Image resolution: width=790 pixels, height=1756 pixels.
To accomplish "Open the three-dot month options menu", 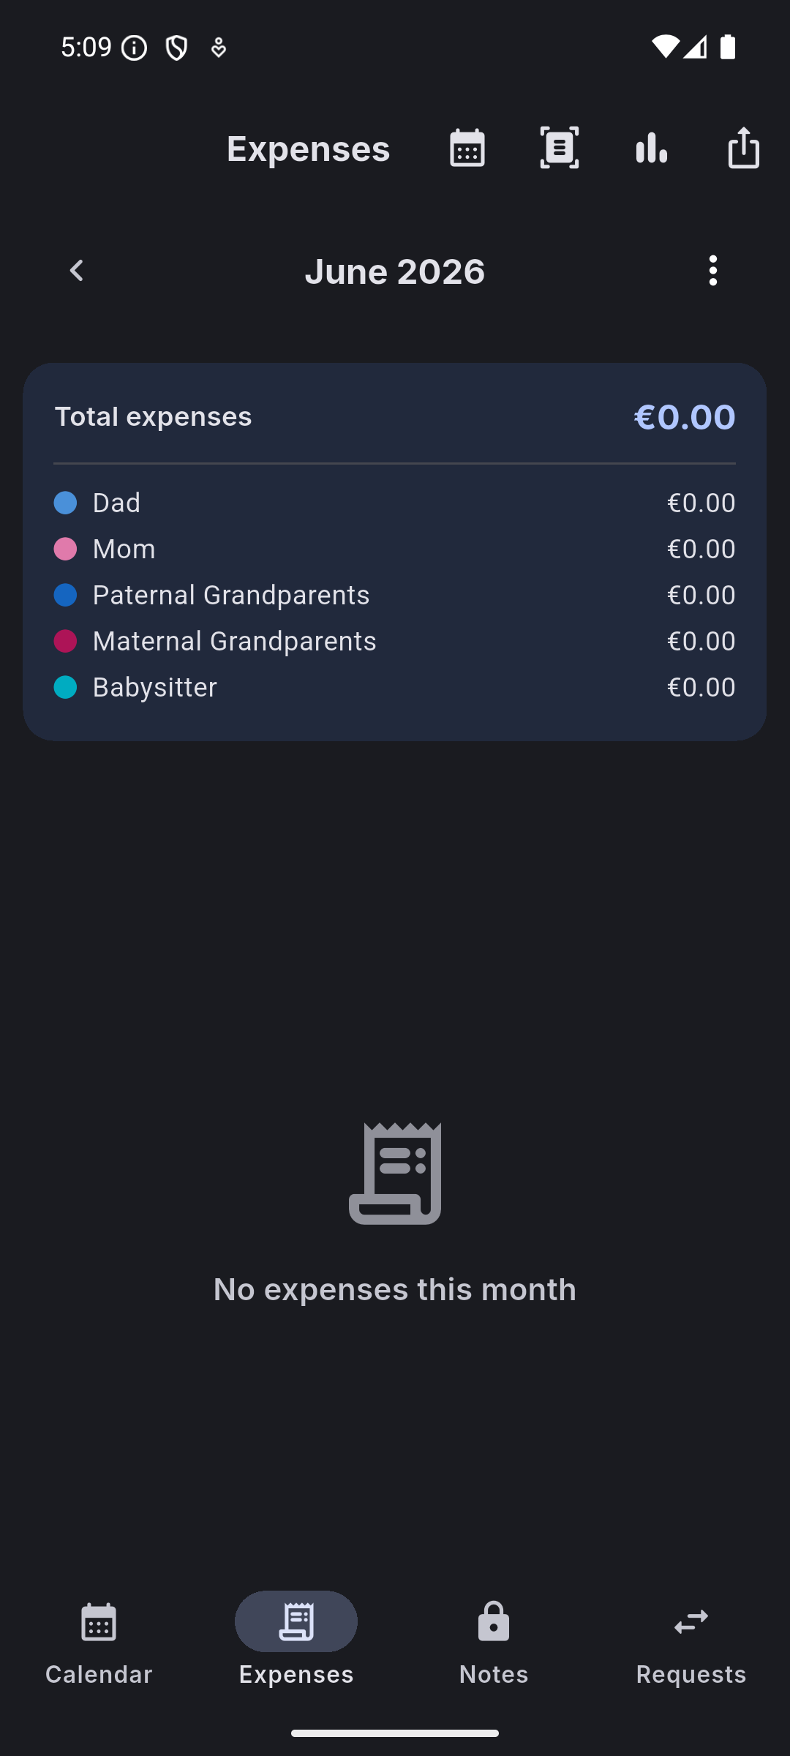I will click(713, 271).
